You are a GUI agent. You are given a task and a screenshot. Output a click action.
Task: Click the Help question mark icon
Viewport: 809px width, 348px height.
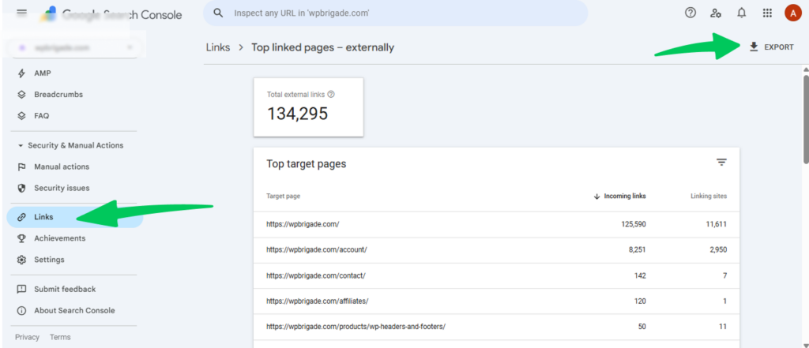690,13
